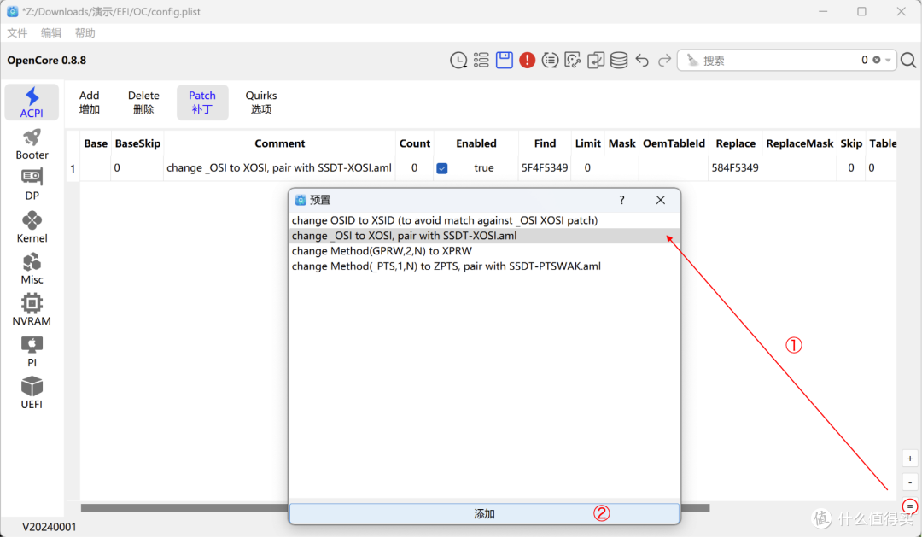Uncheck the Enabled checkbox in row 1
Screen dimensions: 922x538
pos(442,168)
